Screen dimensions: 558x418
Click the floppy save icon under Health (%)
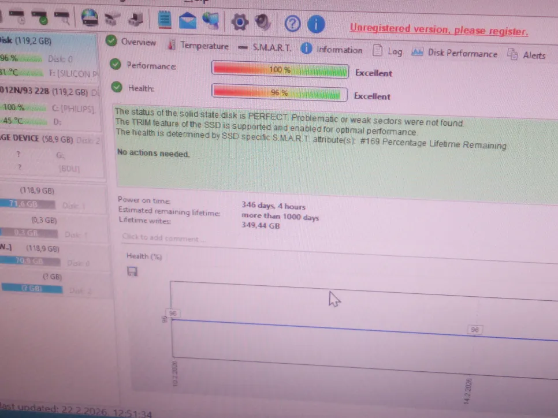click(x=132, y=271)
